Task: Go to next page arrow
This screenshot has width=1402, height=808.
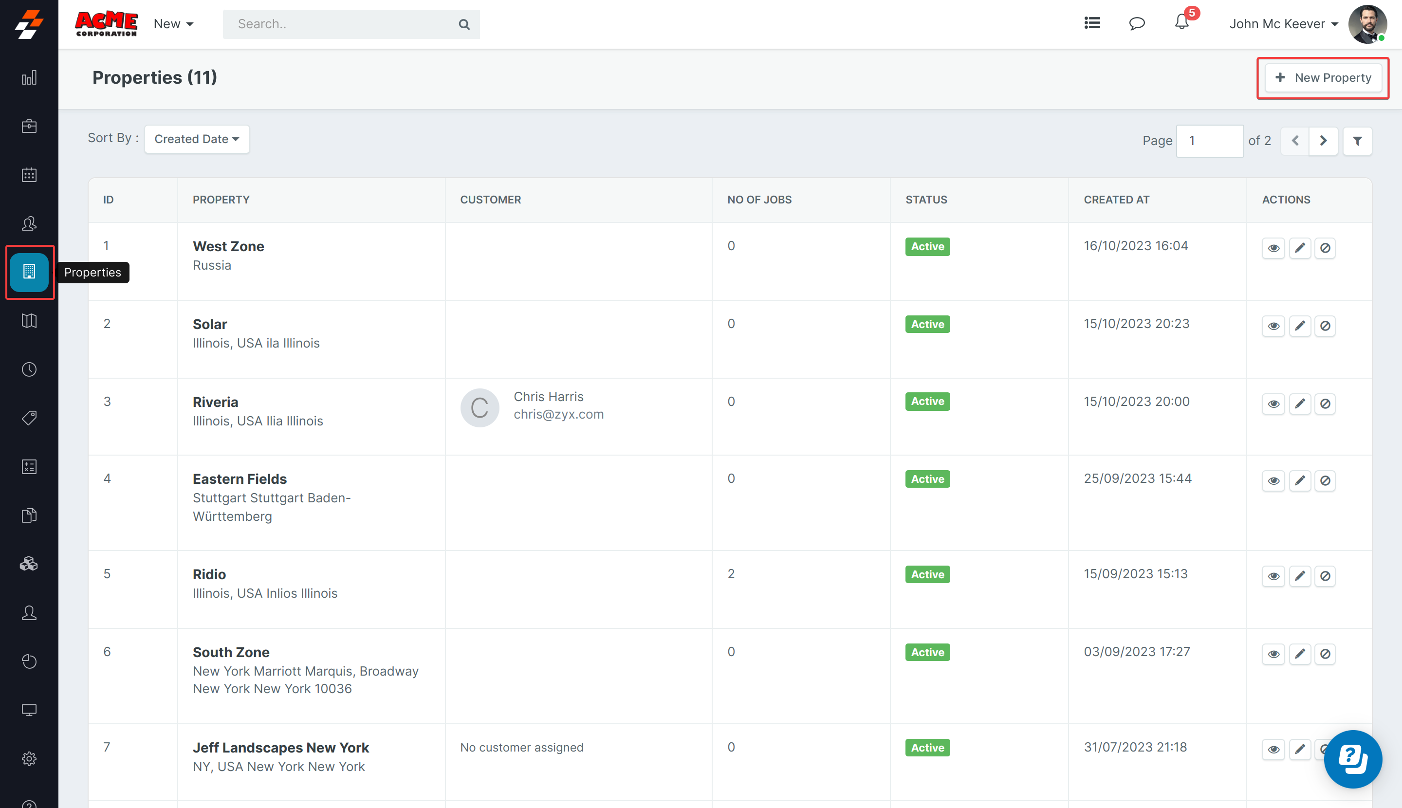Action: [1323, 141]
